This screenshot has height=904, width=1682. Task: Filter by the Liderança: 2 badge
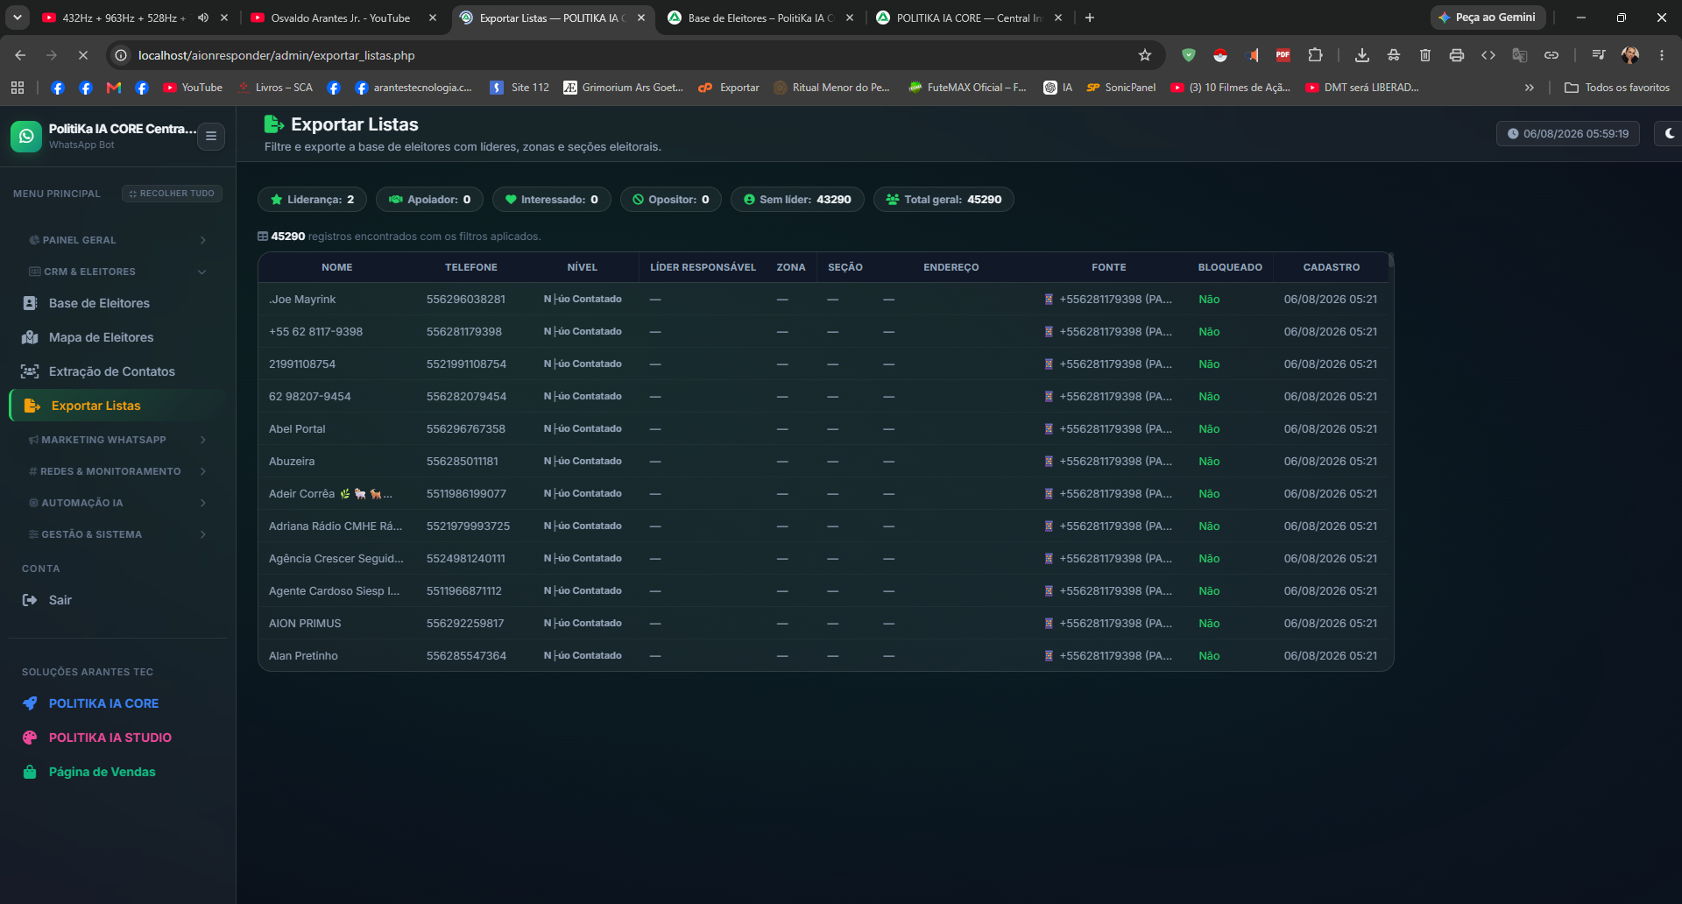click(x=312, y=200)
